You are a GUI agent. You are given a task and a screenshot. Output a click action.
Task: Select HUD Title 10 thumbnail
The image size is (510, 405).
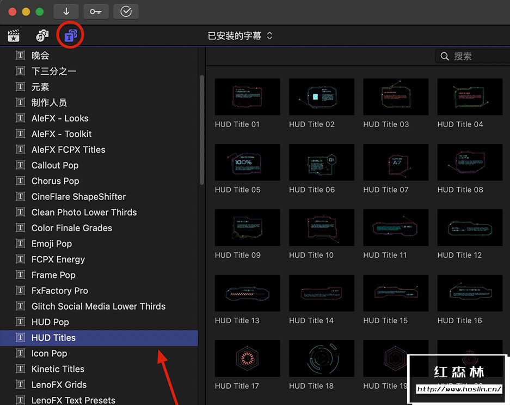coord(322,228)
